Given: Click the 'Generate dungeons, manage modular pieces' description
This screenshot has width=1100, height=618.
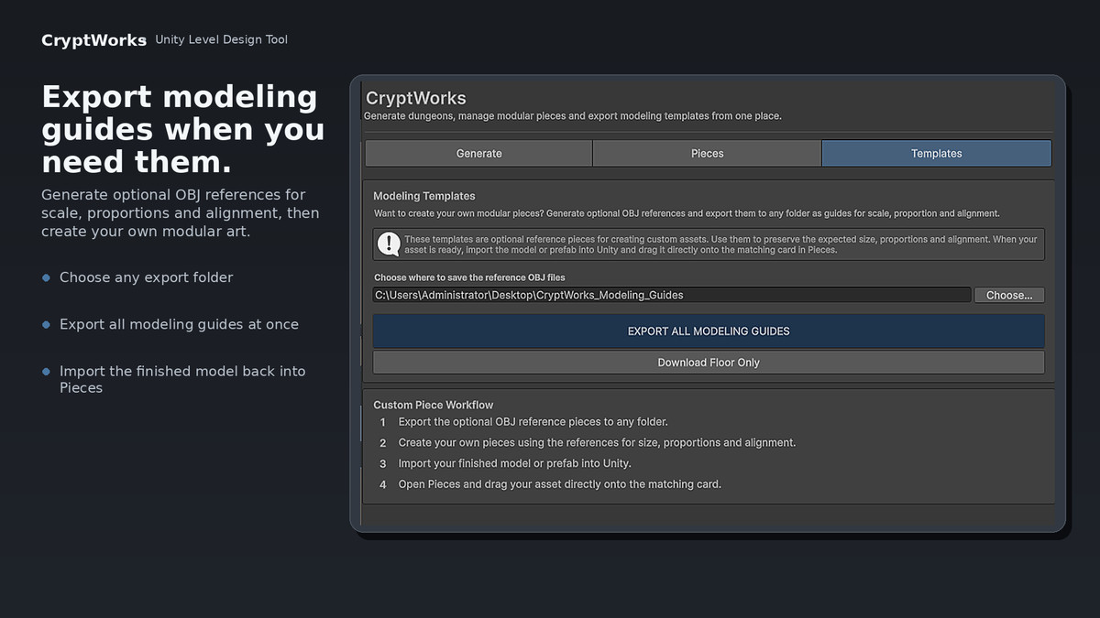Looking at the screenshot, I should pyautogui.click(x=572, y=116).
